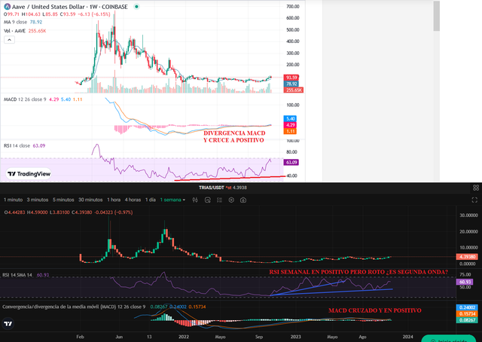Viewport: 482px width, 342px height.
Task: Click the blue 0.24002 MACD label
Action: (467, 307)
